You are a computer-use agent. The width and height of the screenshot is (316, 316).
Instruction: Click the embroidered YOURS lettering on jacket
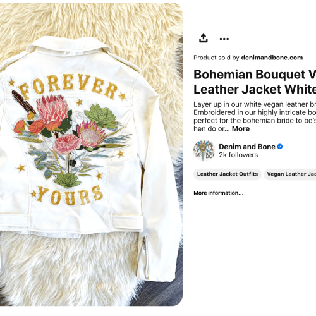70,195
